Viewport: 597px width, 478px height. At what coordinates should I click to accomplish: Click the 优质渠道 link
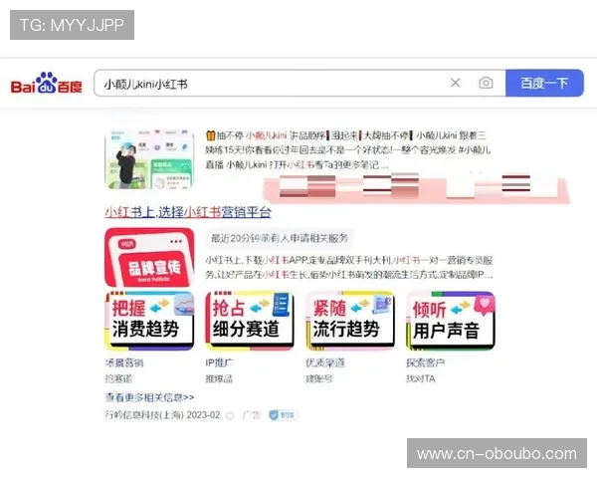(325, 362)
